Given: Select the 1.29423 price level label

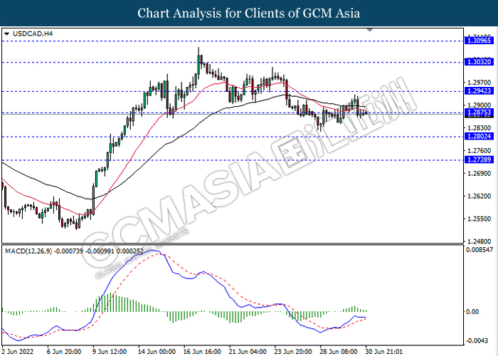Looking at the screenshot, I should [x=479, y=91].
